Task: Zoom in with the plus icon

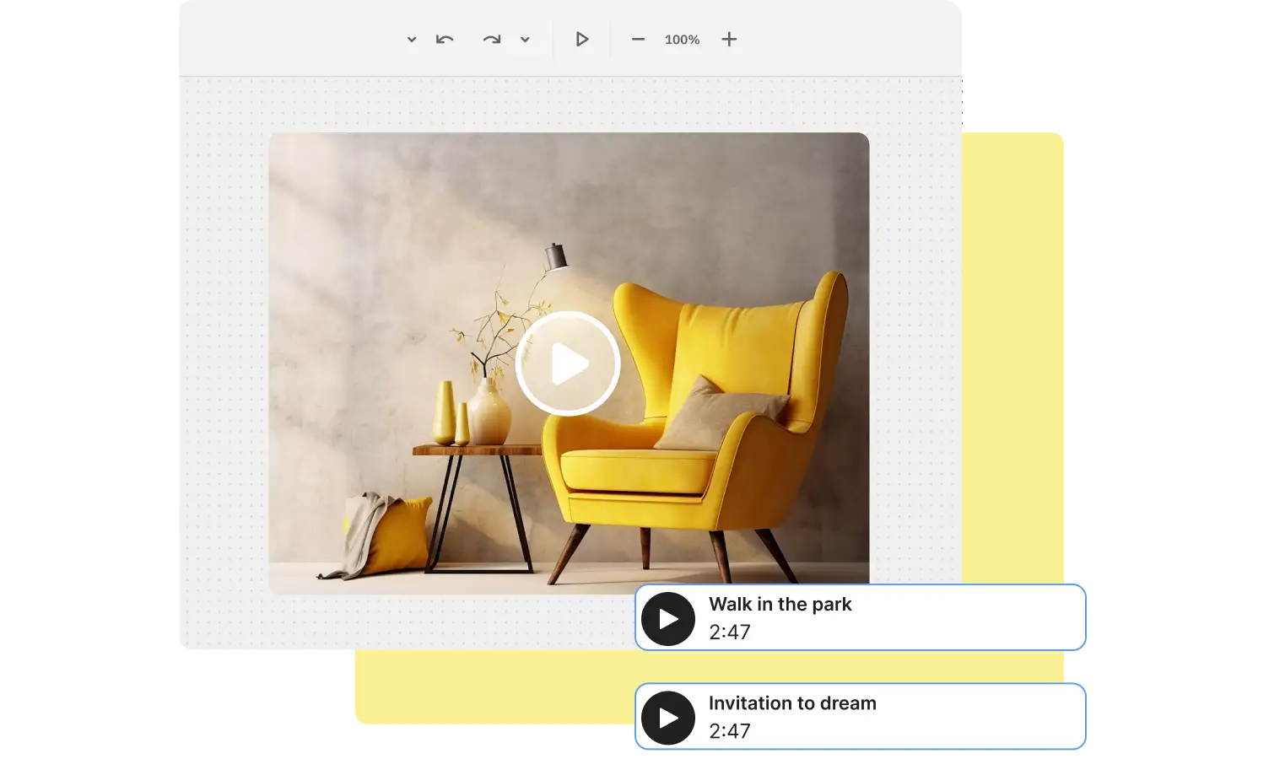Action: coord(728,39)
